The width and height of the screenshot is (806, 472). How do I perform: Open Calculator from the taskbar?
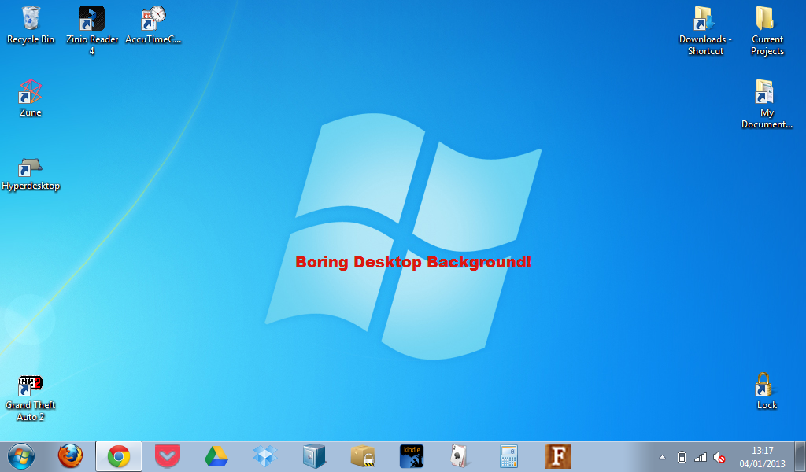click(x=508, y=456)
